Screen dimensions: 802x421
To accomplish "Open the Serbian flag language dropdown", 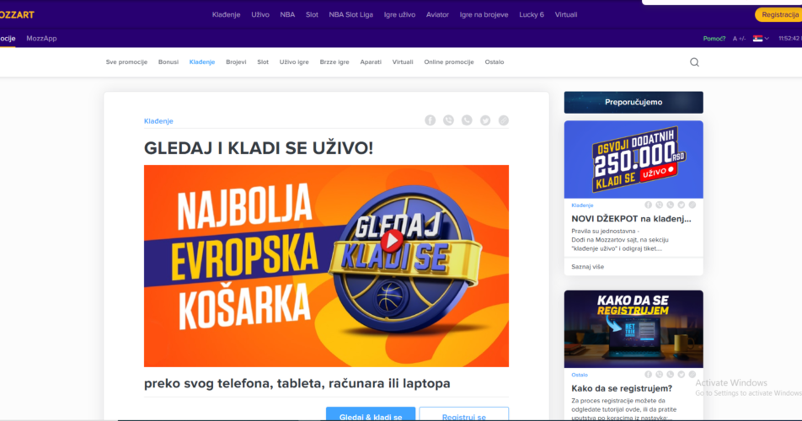I will coord(761,39).
